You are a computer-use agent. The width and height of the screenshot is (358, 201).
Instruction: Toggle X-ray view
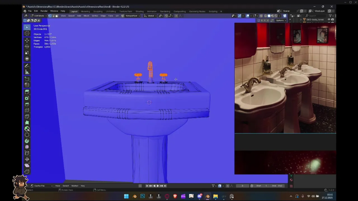(x=261, y=16)
